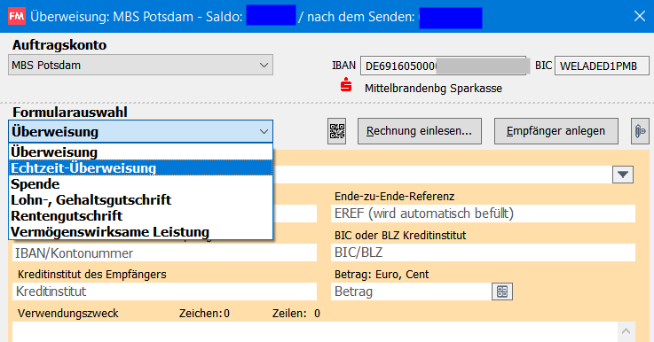Choose Lohn-, Gehaltsgutschrift option

[140, 199]
